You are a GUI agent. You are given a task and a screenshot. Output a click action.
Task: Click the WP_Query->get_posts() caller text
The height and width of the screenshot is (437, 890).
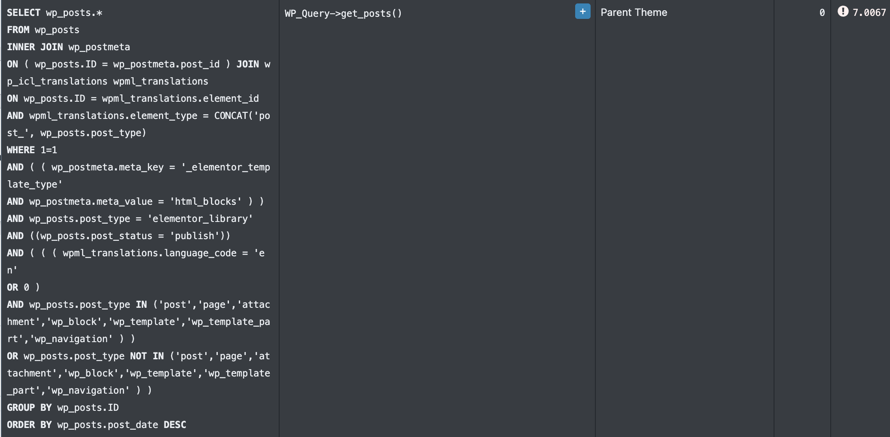[343, 13]
